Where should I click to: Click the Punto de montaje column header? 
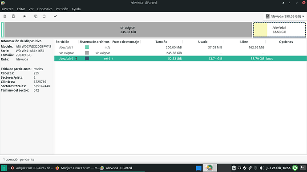click(x=125, y=42)
